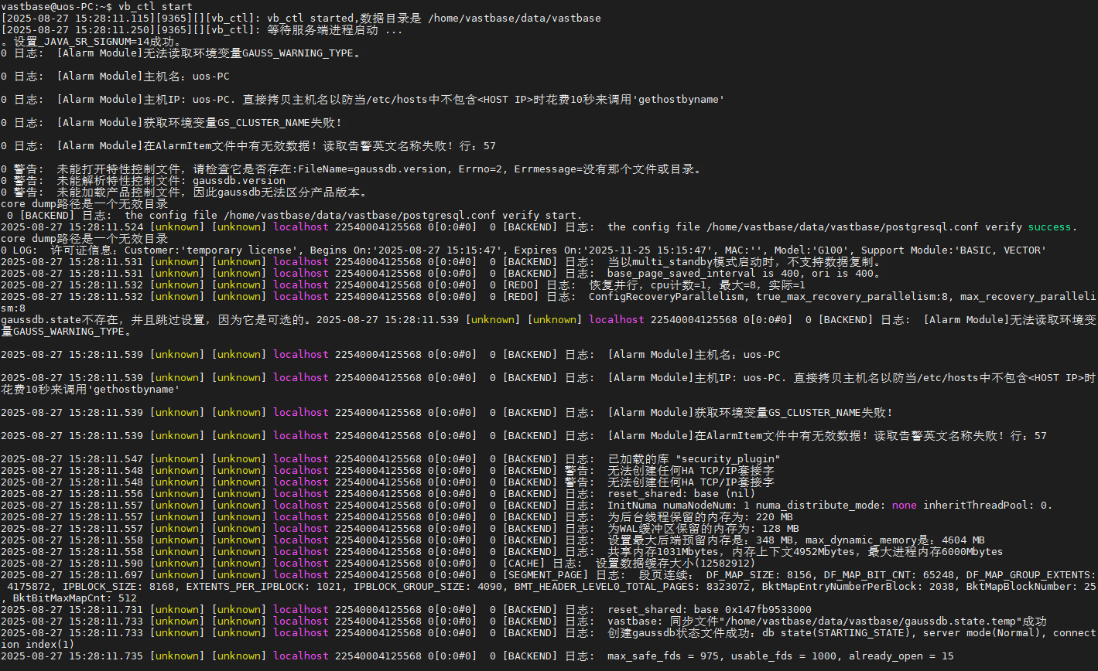Click 'BktBitMaxMapCnt: 512' value

click(x=75, y=598)
